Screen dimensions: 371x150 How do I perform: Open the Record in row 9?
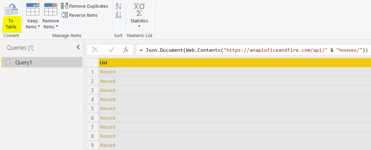point(108,145)
